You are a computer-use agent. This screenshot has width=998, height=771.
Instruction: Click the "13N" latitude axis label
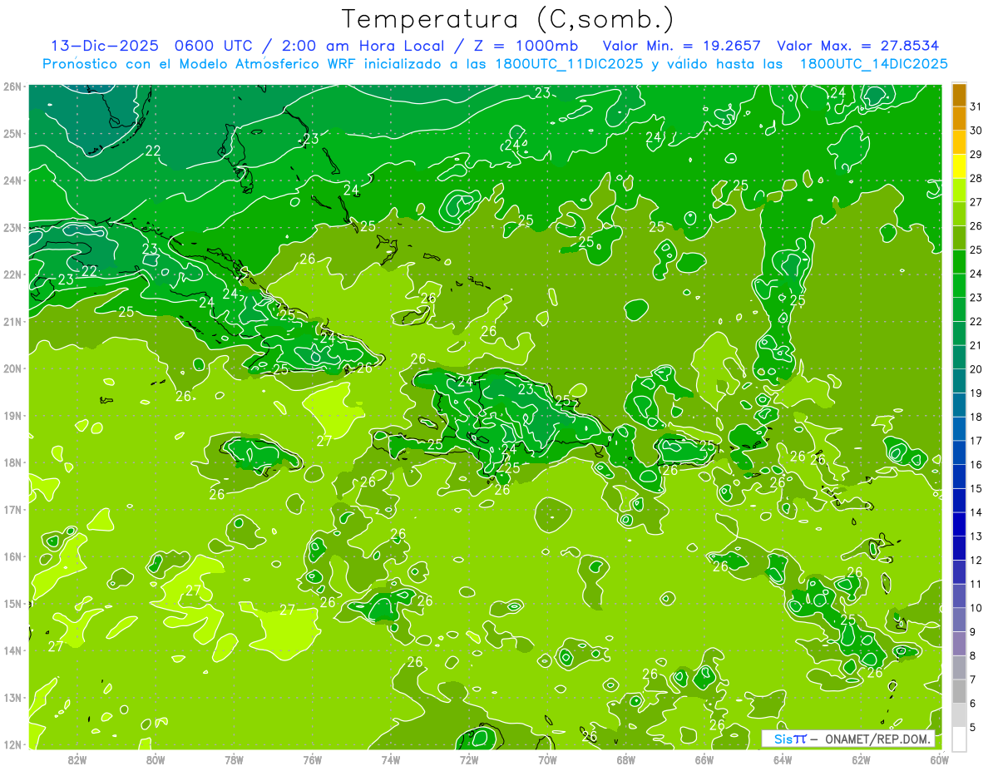(x=12, y=697)
